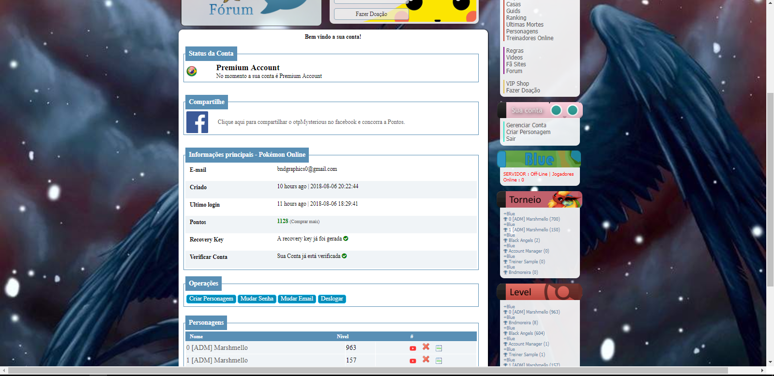Click the scroll-left arrow of horizontal scrollbar
774x376 pixels.
pyautogui.click(x=4, y=370)
